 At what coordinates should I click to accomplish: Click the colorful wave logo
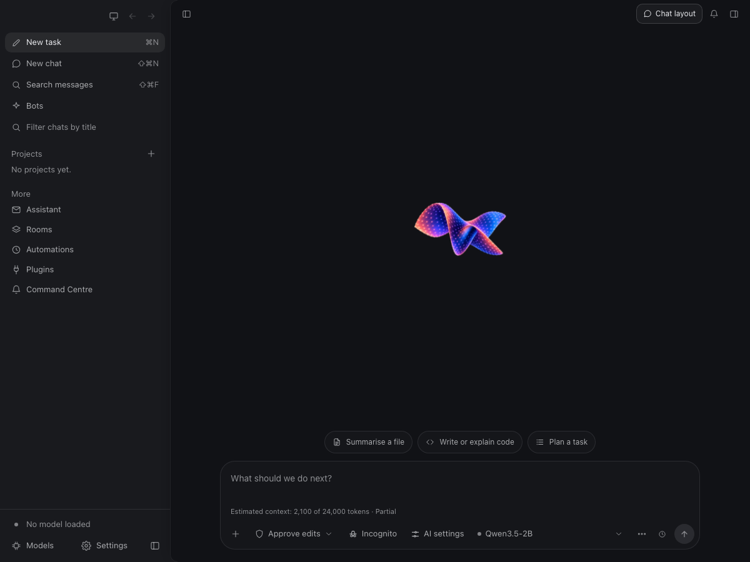[x=461, y=229]
